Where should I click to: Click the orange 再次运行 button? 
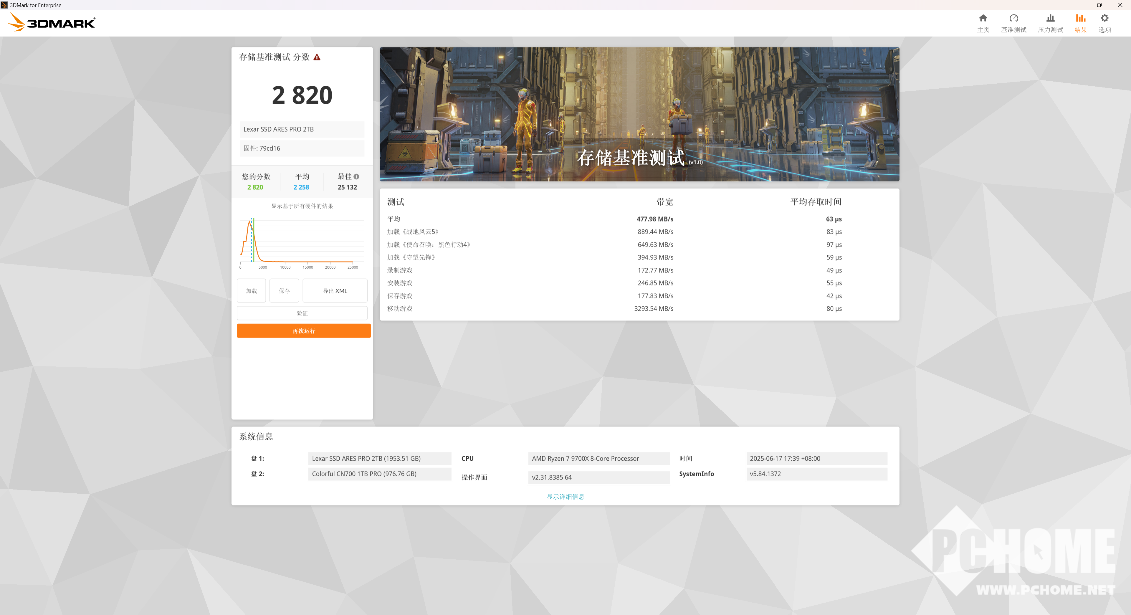304,330
